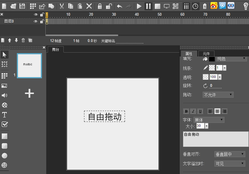Open the 字体 font dropdown 黑体

[x=209, y=120]
